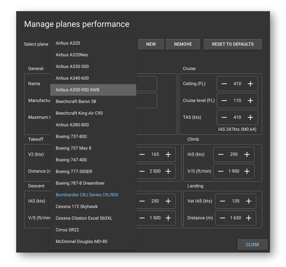
Task: Click the Cruise level 110 value field
Action: tap(237, 100)
